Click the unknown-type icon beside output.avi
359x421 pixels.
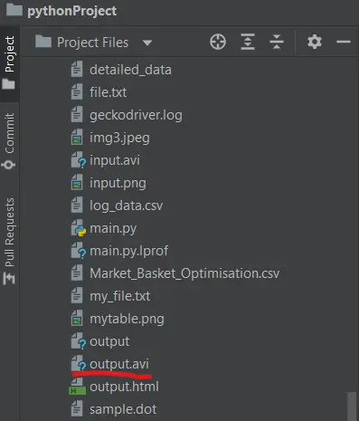(78, 364)
